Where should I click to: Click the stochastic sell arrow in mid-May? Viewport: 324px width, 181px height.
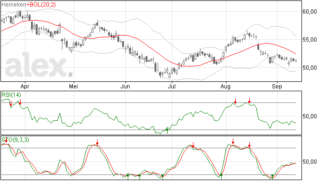click(97, 142)
